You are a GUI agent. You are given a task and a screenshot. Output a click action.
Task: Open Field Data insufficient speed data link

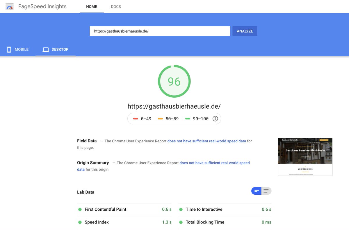206,141
